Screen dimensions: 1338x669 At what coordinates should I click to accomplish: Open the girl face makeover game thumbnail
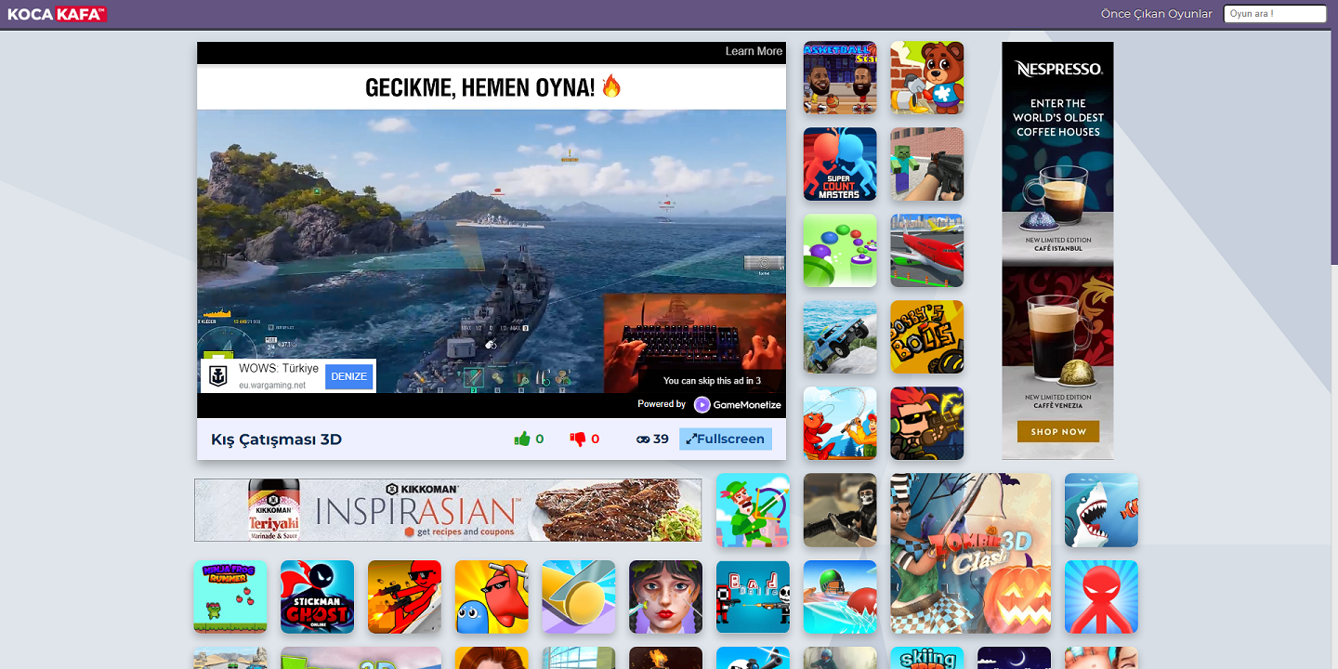click(666, 597)
